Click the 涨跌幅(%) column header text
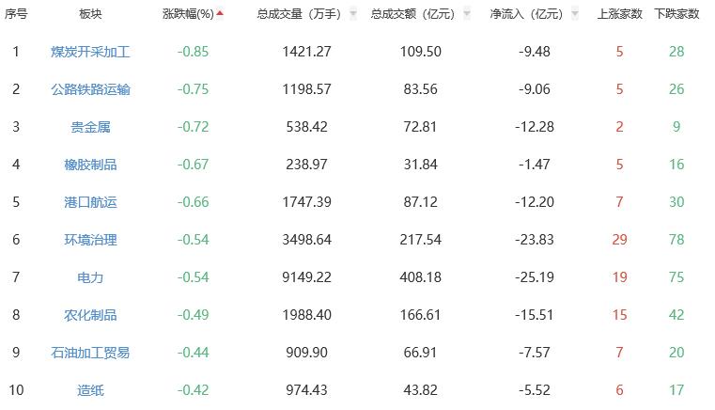715x410 pixels. click(x=187, y=14)
